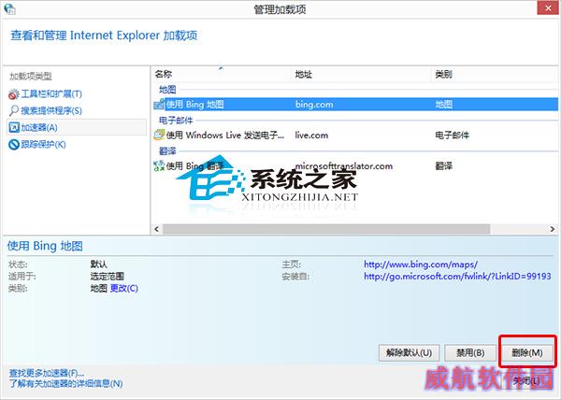Click the Toolbars and Extensions (工具栏和扩展) icon
Image resolution: width=561 pixels, height=400 pixels.
click(x=14, y=94)
